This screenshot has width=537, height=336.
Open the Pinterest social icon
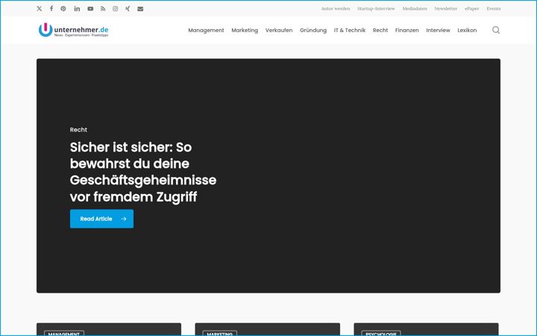[63, 8]
